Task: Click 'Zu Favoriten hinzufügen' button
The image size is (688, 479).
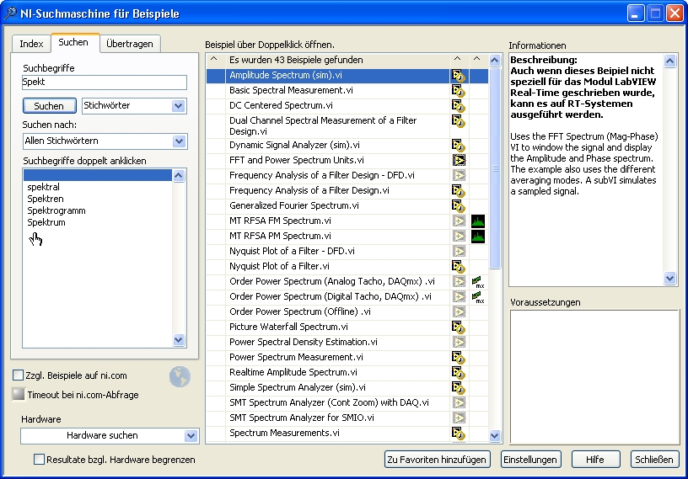Action: 437,460
